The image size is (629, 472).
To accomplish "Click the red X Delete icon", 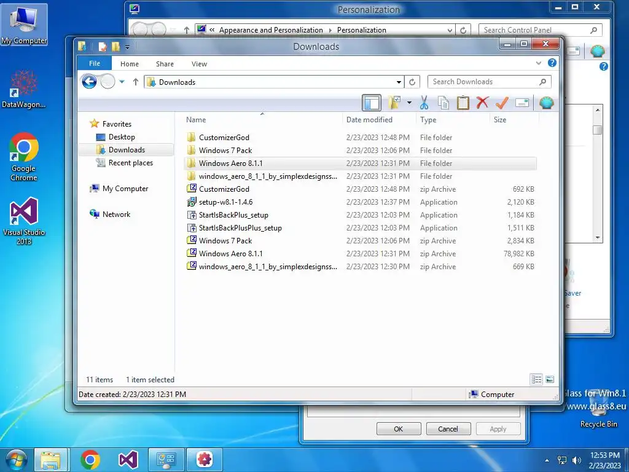I will click(x=482, y=103).
